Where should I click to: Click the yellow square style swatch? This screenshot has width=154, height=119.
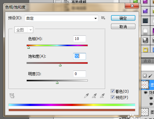[x=145, y=50]
